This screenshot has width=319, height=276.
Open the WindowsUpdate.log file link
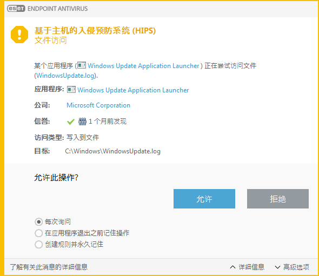(x=65, y=76)
